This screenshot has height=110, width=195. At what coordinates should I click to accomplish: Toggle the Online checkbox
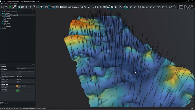pos(4,20)
